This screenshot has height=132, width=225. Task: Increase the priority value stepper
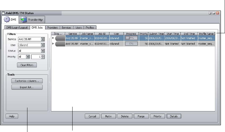[x=43, y=56]
